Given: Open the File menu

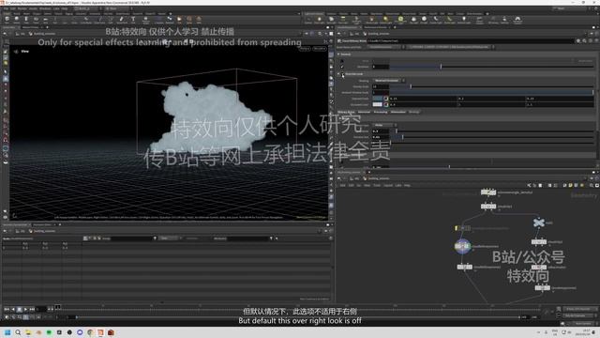Looking at the screenshot, I should [7, 8].
